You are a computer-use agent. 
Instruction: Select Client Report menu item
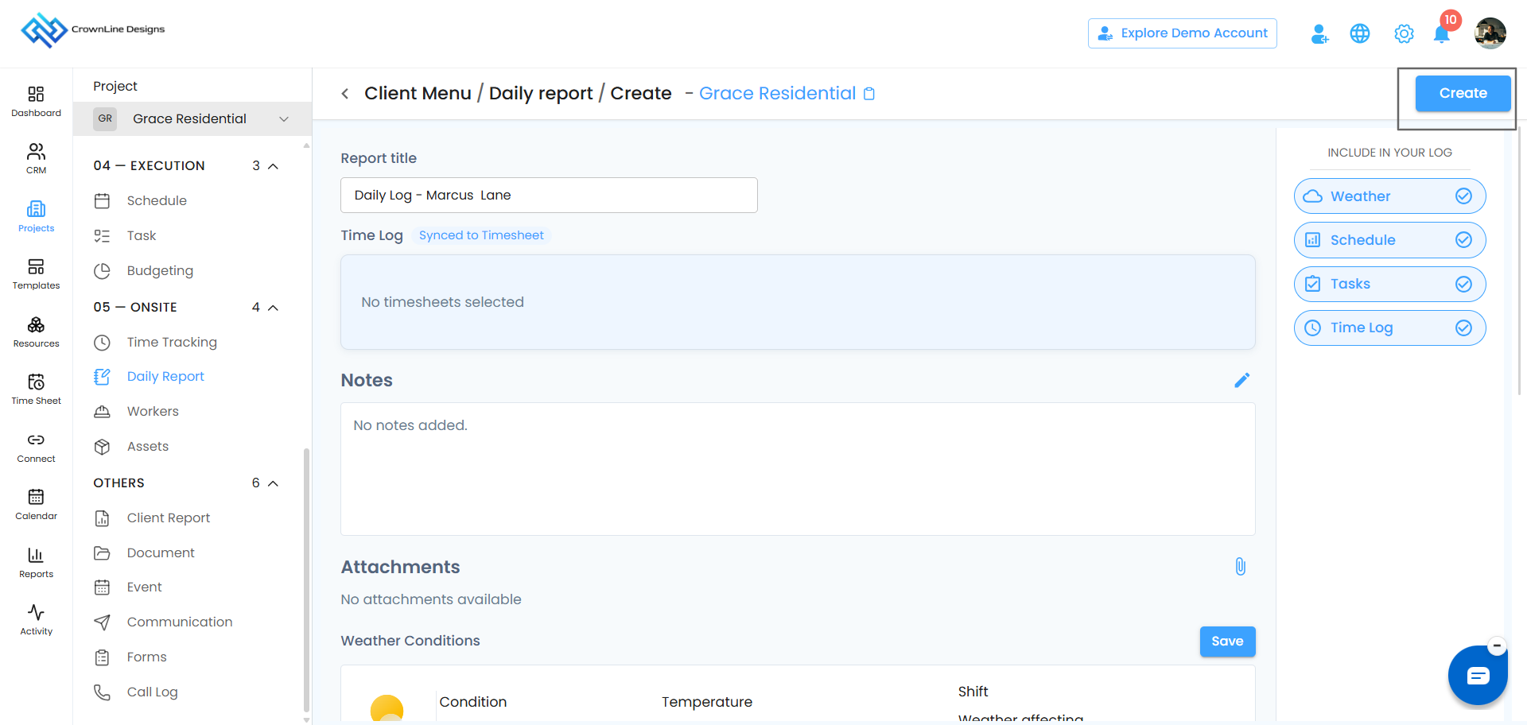pyautogui.click(x=168, y=518)
